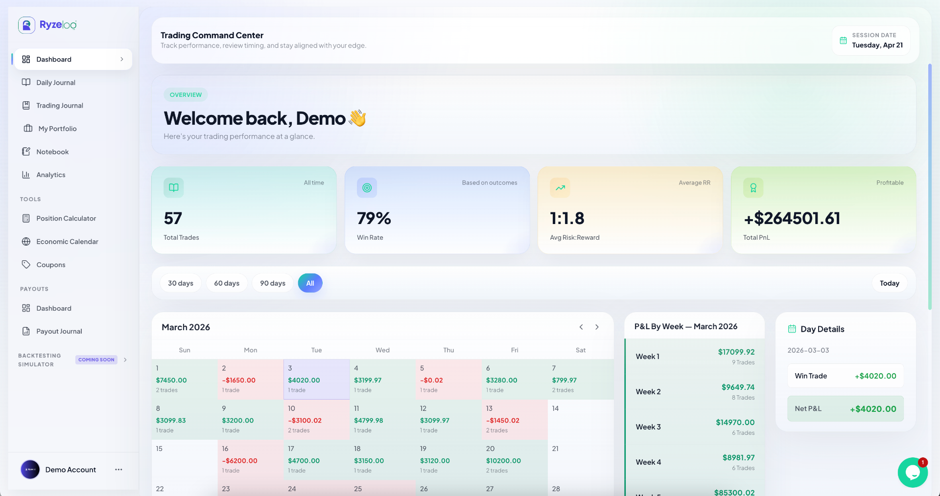The height and width of the screenshot is (496, 940).
Task: Click the Total PnL award icon
Action: pos(753,187)
